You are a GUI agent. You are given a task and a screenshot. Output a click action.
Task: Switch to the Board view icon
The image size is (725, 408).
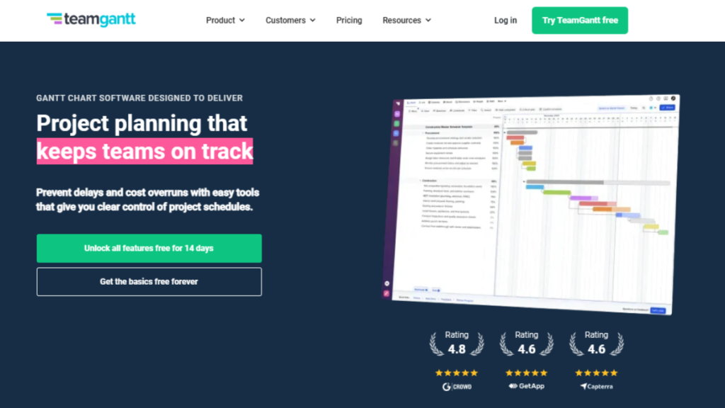[x=447, y=102]
